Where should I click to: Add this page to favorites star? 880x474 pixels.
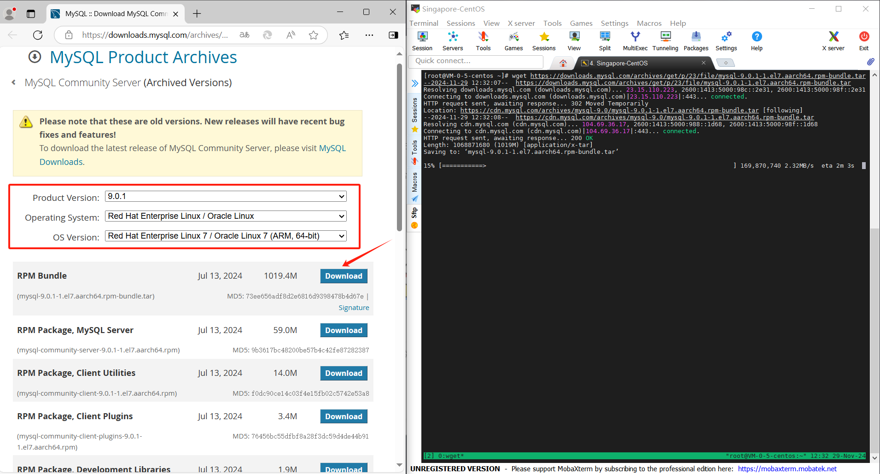[x=314, y=35]
